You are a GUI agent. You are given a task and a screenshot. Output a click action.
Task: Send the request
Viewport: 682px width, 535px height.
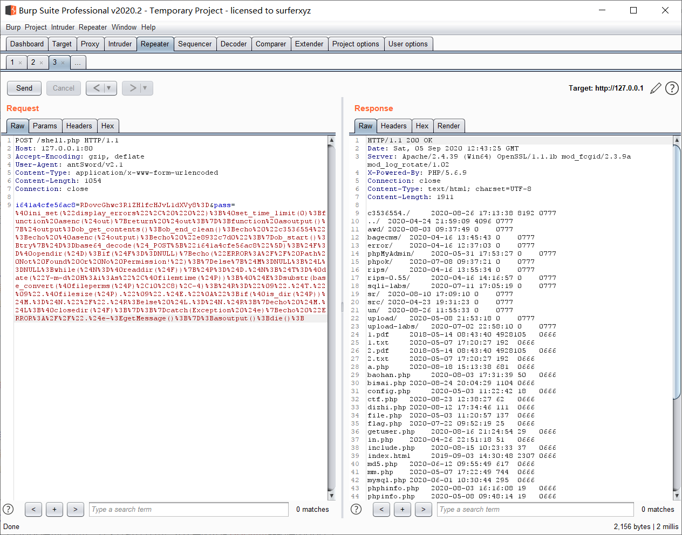click(x=24, y=88)
